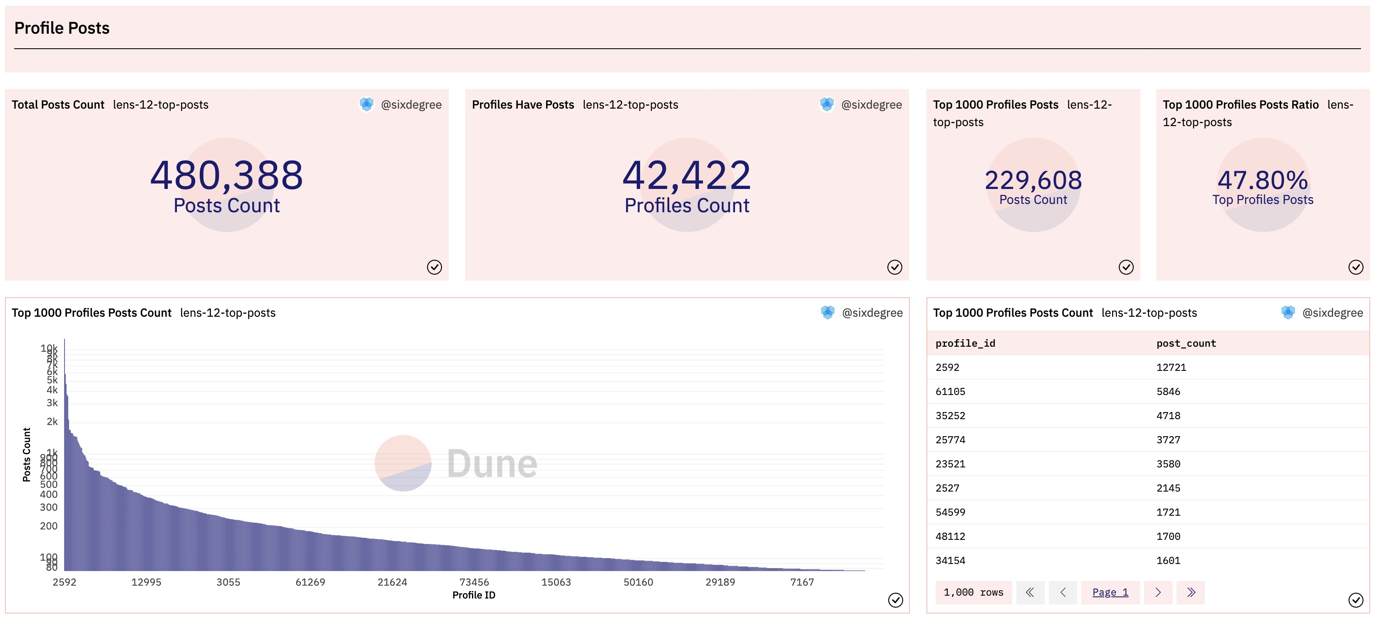
Task: Go to the first page of table
Action: [1030, 592]
